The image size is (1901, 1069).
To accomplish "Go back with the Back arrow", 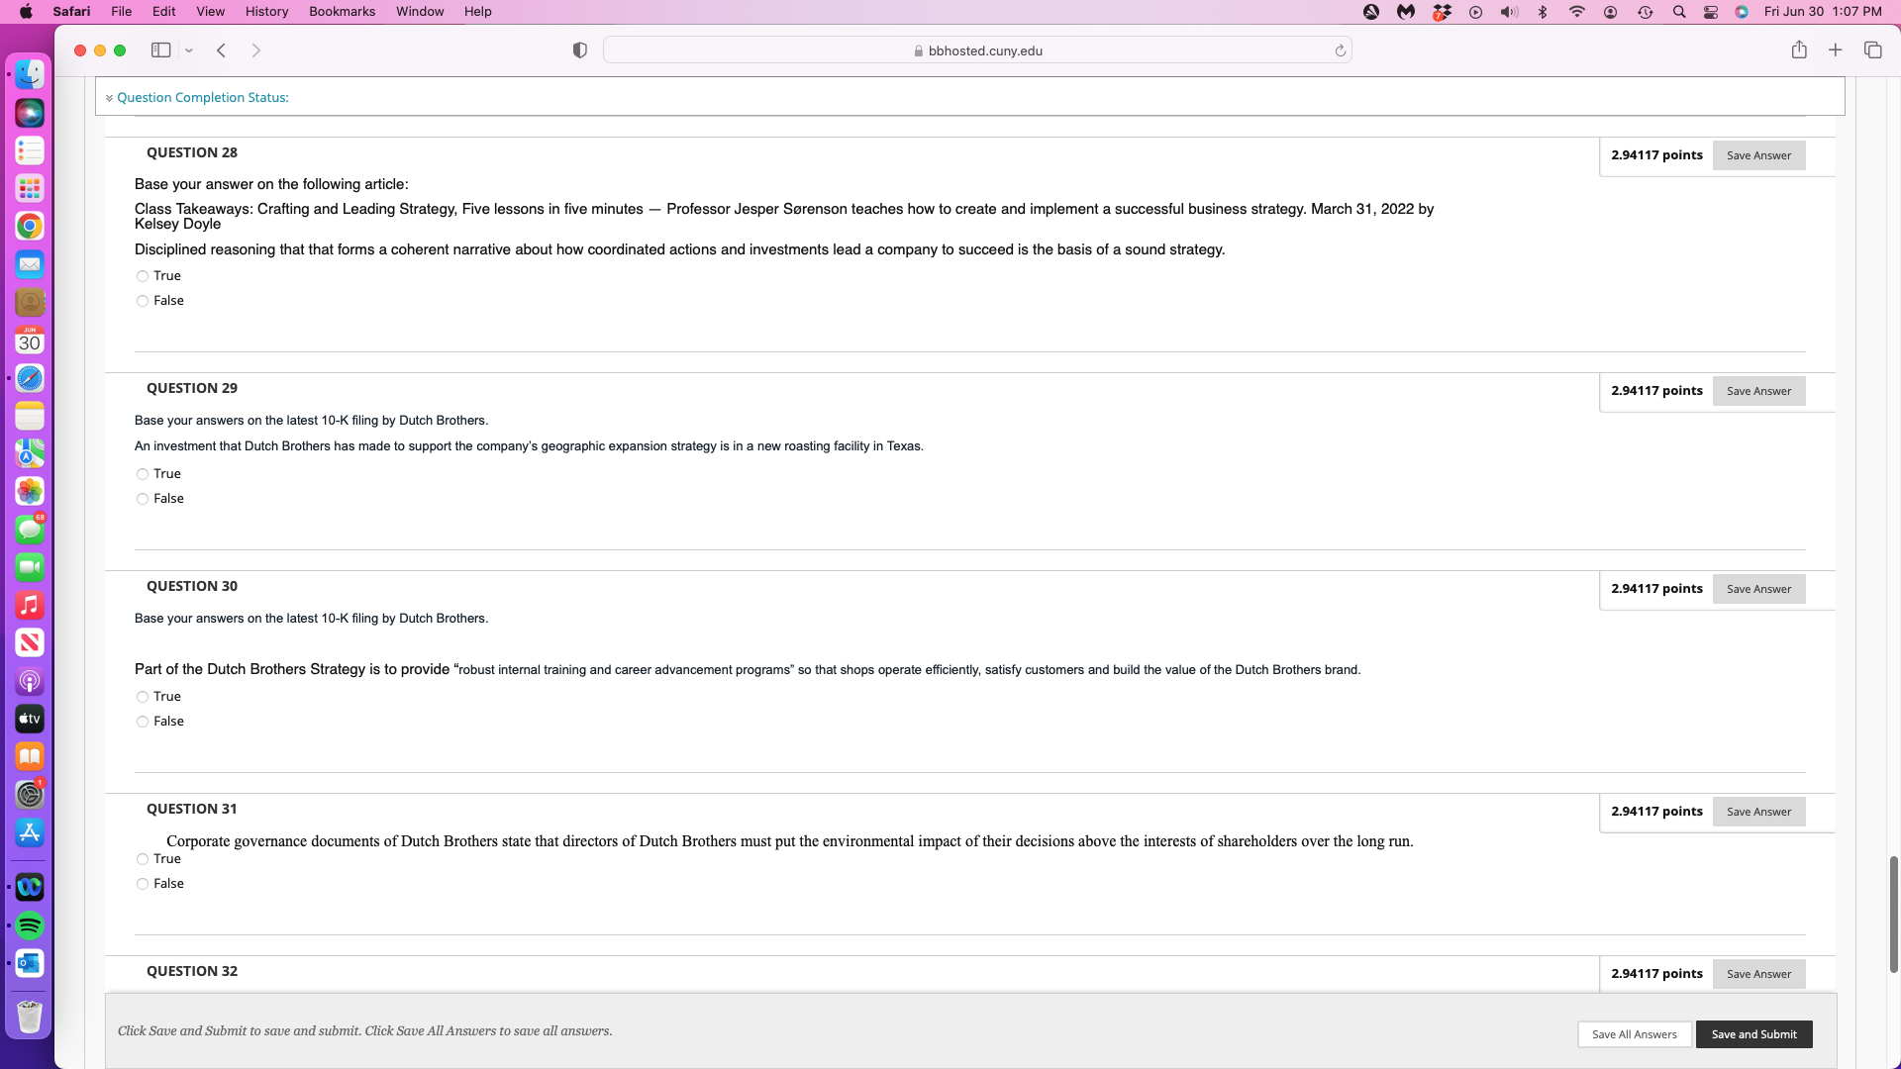I will pos(222,50).
